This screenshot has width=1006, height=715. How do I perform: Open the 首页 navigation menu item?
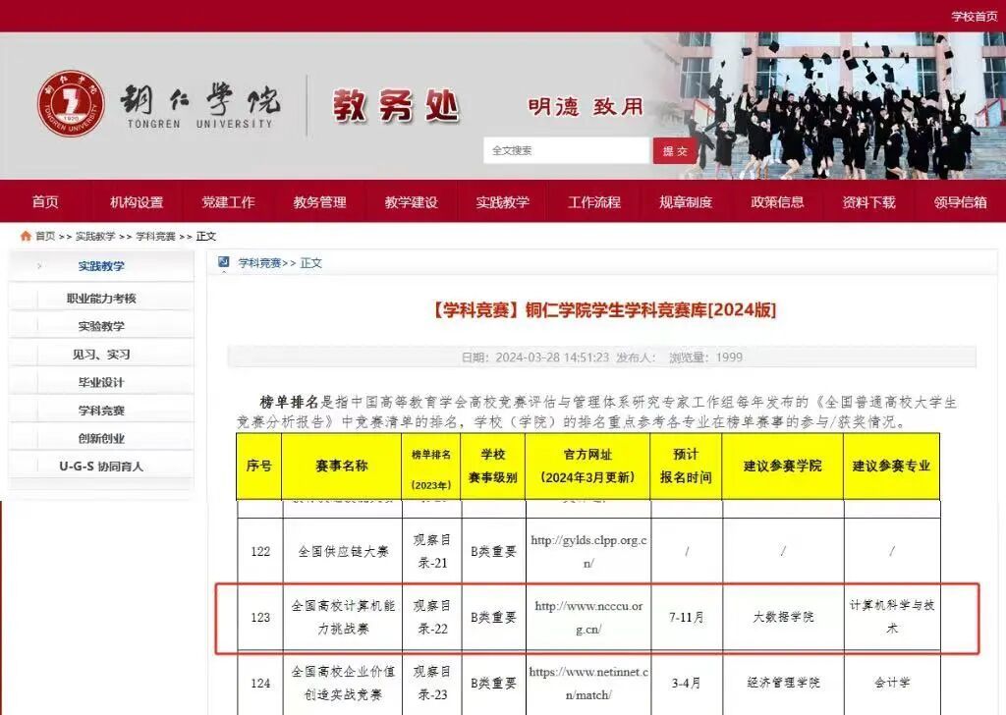click(45, 202)
